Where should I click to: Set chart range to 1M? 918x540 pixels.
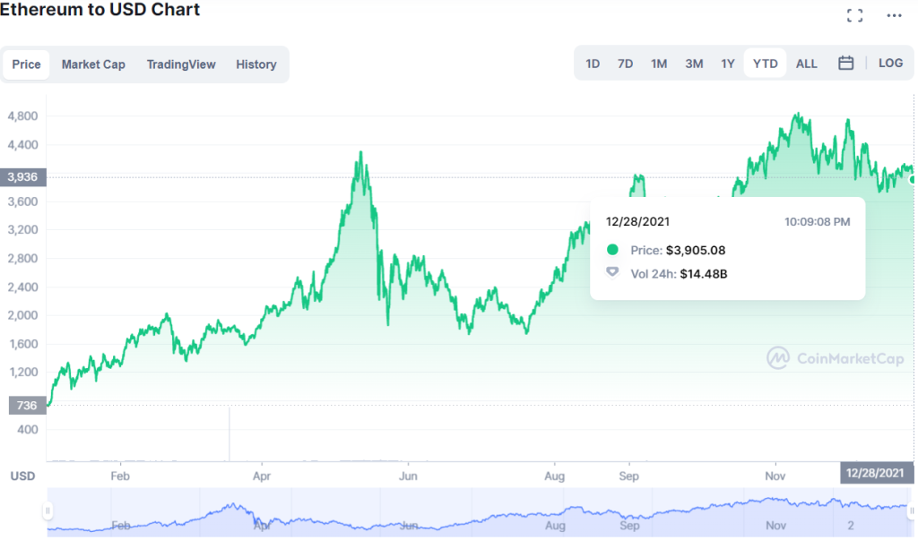tap(659, 64)
